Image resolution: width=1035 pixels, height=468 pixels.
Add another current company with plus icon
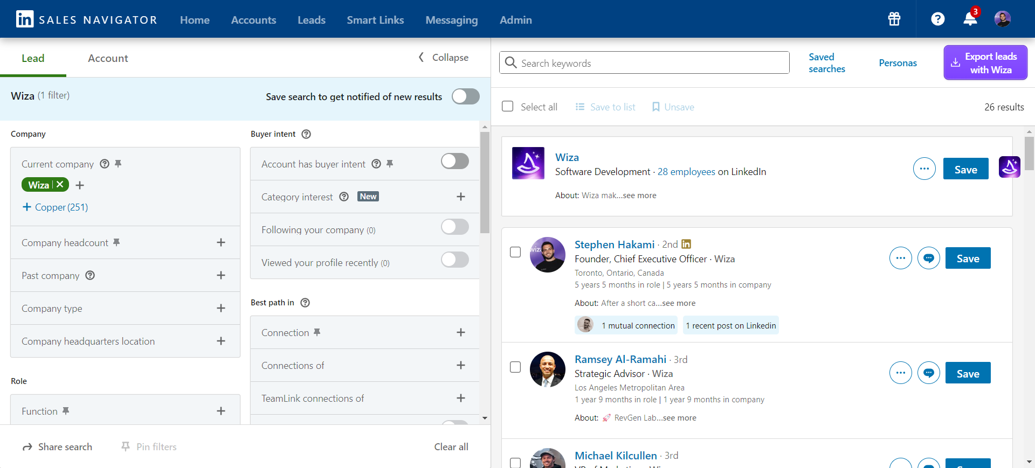point(80,185)
